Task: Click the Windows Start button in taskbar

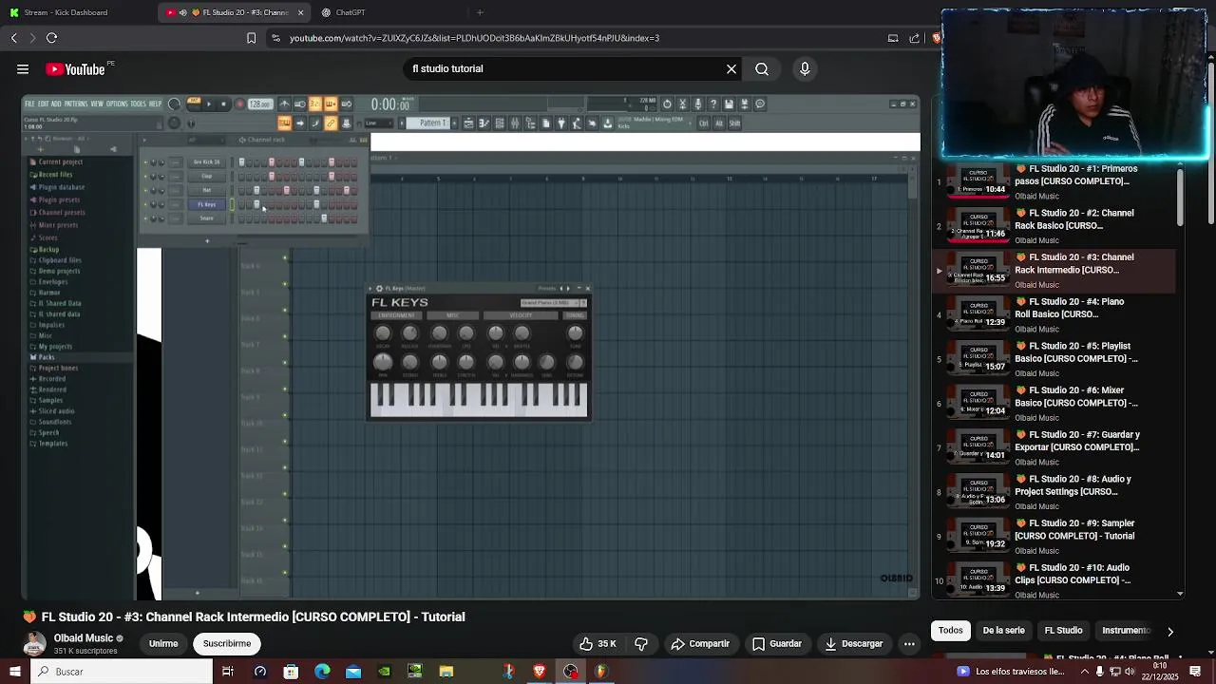Action: [x=15, y=672]
